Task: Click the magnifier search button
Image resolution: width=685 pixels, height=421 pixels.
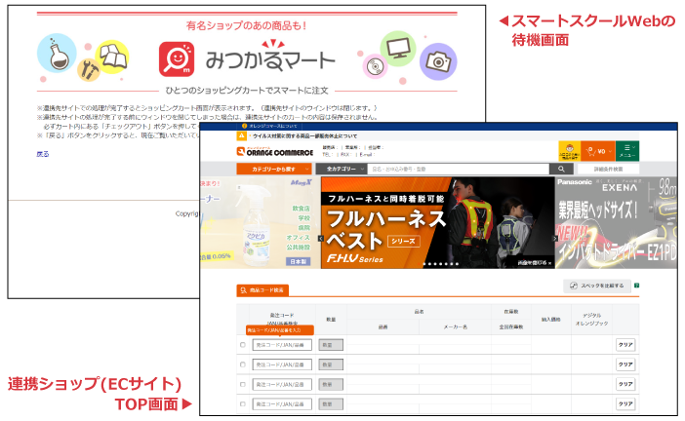Action: pos(561,169)
